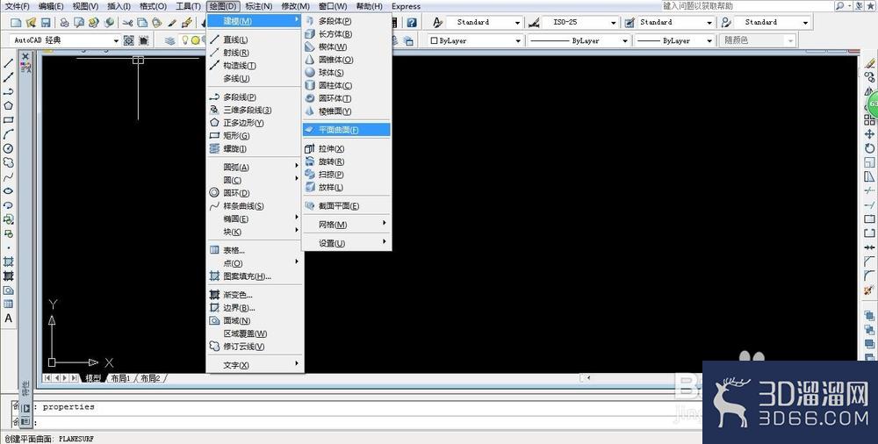The width and height of the screenshot is (878, 444).
Task: Choose 修订云线(V) from the Draw menu
Action: click(x=255, y=347)
